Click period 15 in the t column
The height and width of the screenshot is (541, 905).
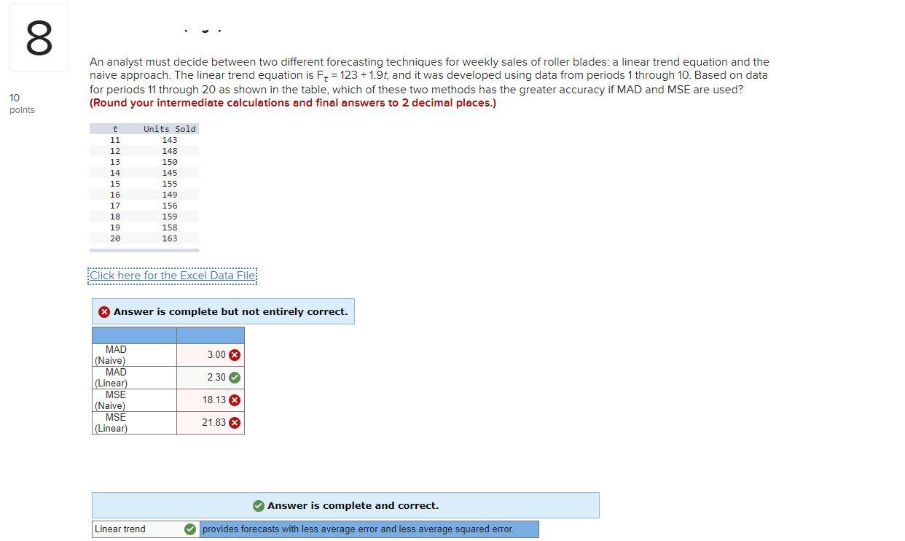click(115, 184)
